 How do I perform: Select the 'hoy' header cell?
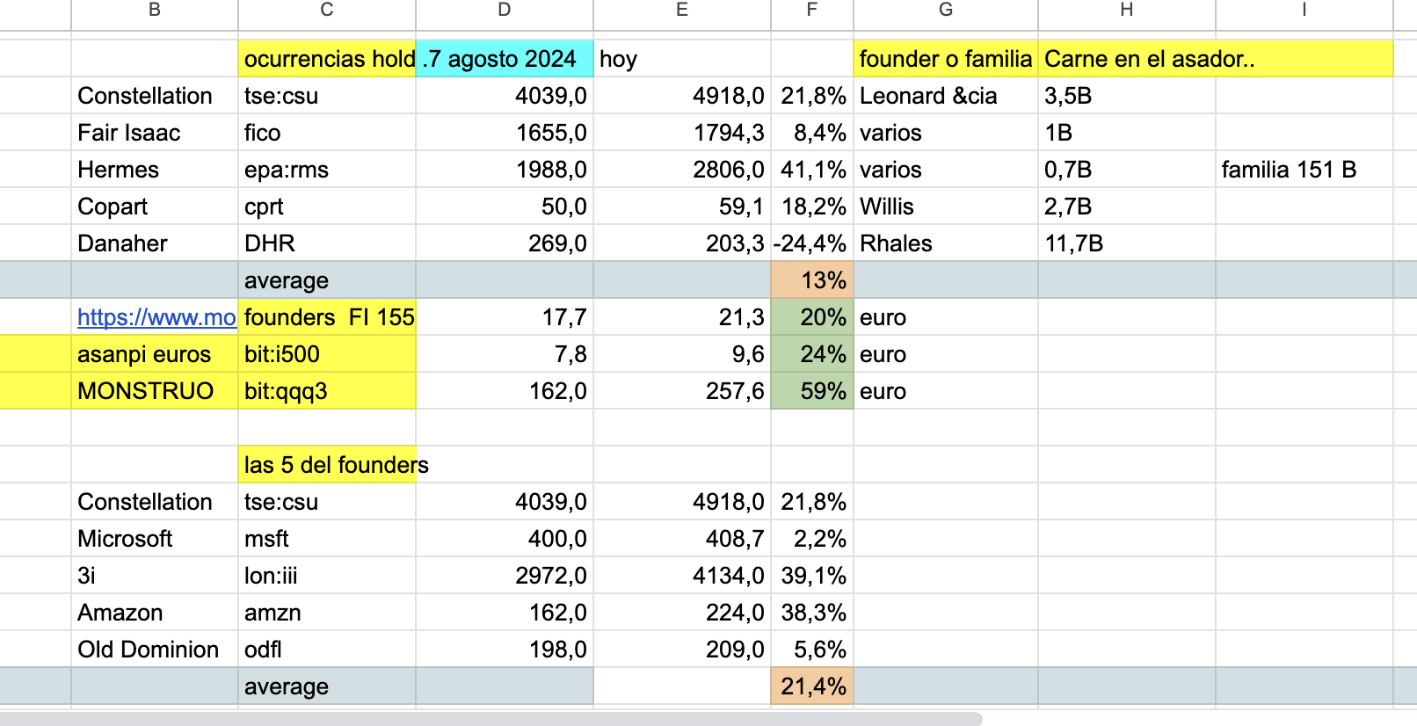682,59
